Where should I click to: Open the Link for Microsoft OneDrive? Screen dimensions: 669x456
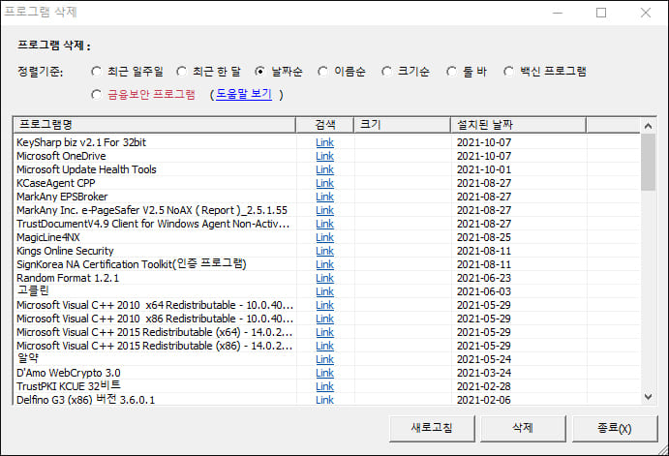point(324,156)
